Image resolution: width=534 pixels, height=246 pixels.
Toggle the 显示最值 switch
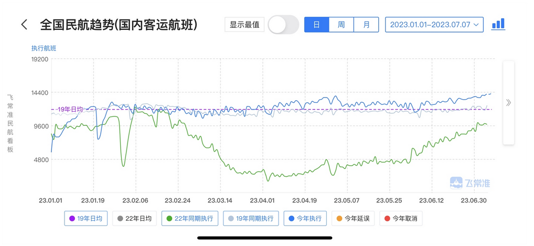pos(284,25)
